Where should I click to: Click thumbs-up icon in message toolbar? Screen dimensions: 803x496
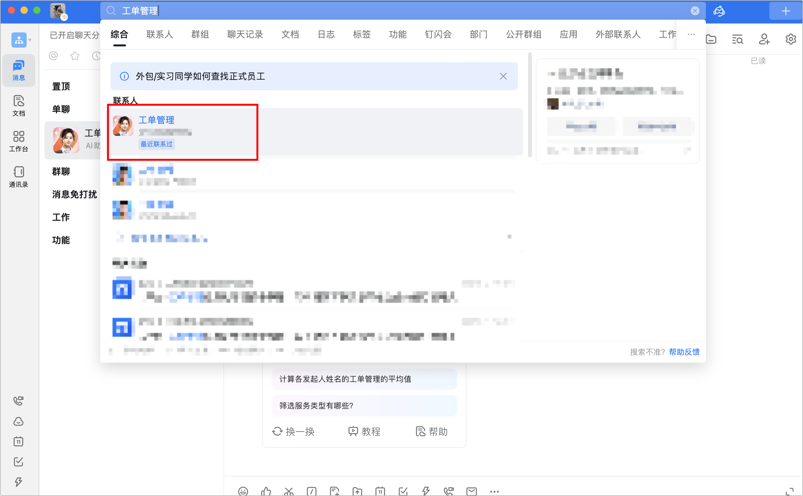click(x=266, y=491)
